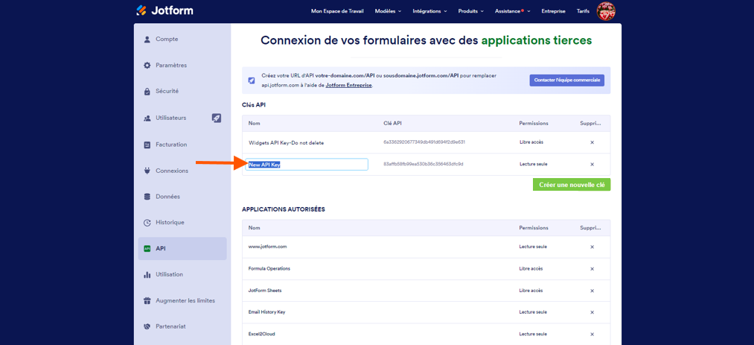Click the Augmenter les limites gift icon

click(x=147, y=301)
